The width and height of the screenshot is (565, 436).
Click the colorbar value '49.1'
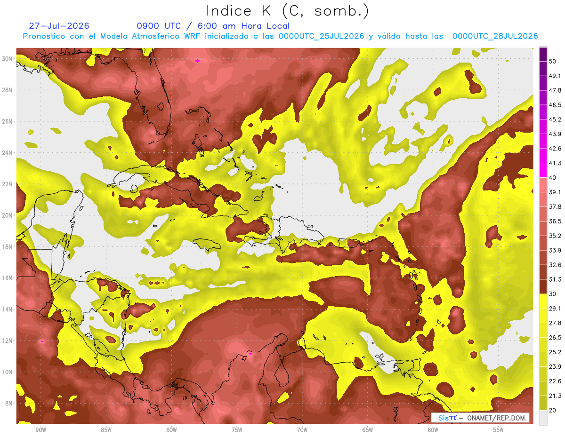pyautogui.click(x=555, y=76)
